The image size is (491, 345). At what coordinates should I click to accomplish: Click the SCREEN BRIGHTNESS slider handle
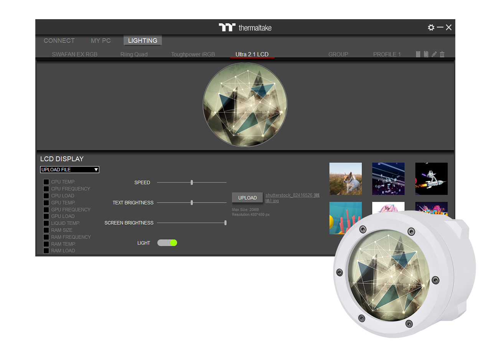click(x=225, y=223)
